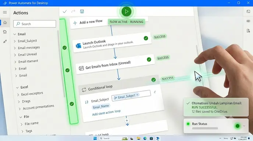
Task: Go to the Home sidebar icon
Action: (5, 22)
